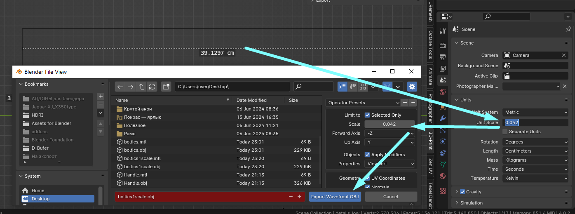
Task: Open Modifiers wrench properties tab
Action: (443, 118)
